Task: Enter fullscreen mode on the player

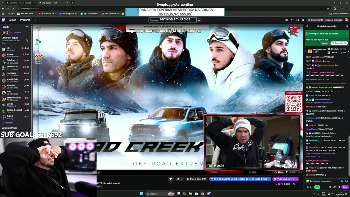Action: click(x=300, y=172)
